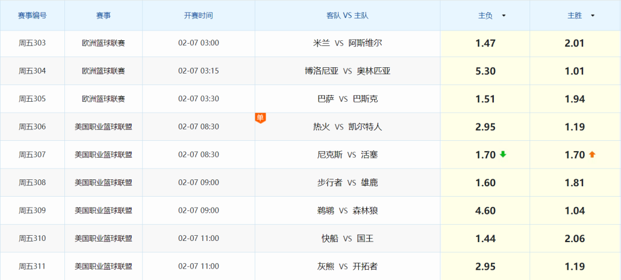Pick 主胜 odds 1.04 for 森林狼 match
621x280 pixels.
574,210
